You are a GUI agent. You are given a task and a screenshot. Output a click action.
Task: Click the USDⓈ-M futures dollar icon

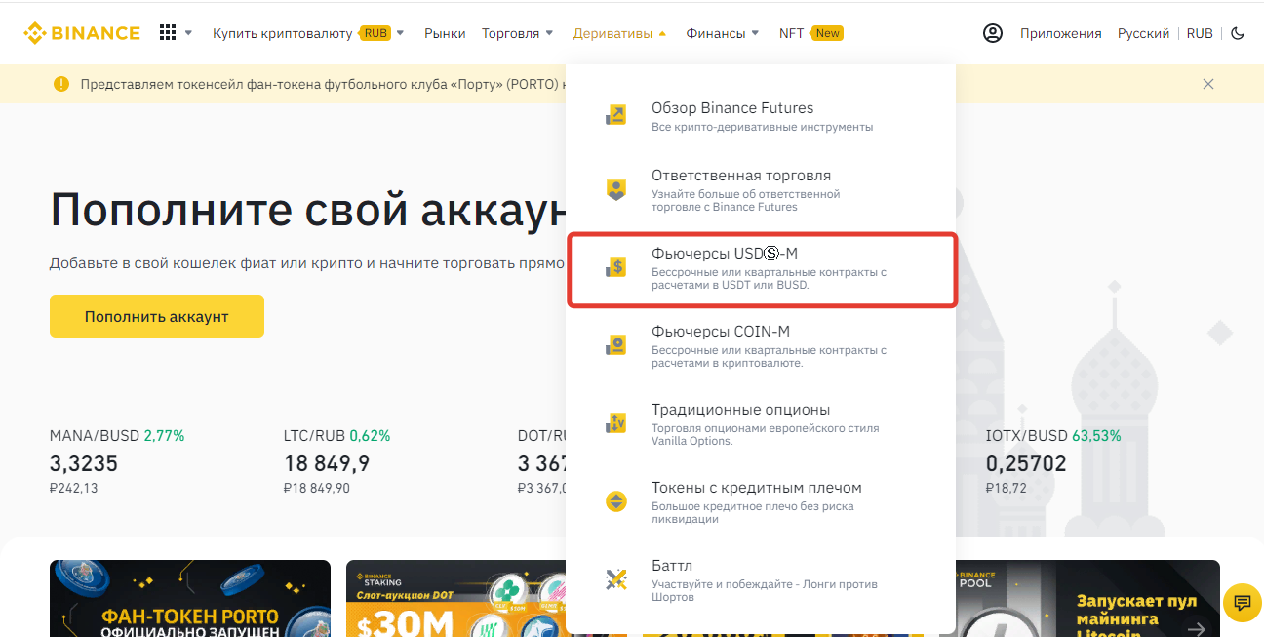616,267
